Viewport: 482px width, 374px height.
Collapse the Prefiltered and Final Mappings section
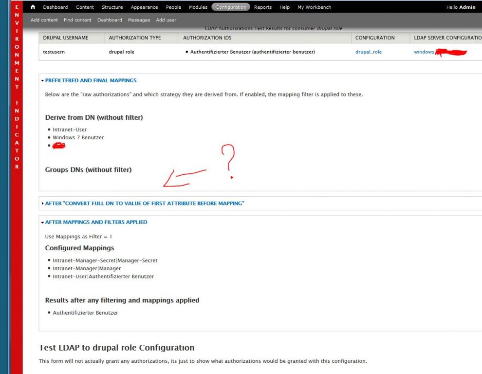pos(91,80)
